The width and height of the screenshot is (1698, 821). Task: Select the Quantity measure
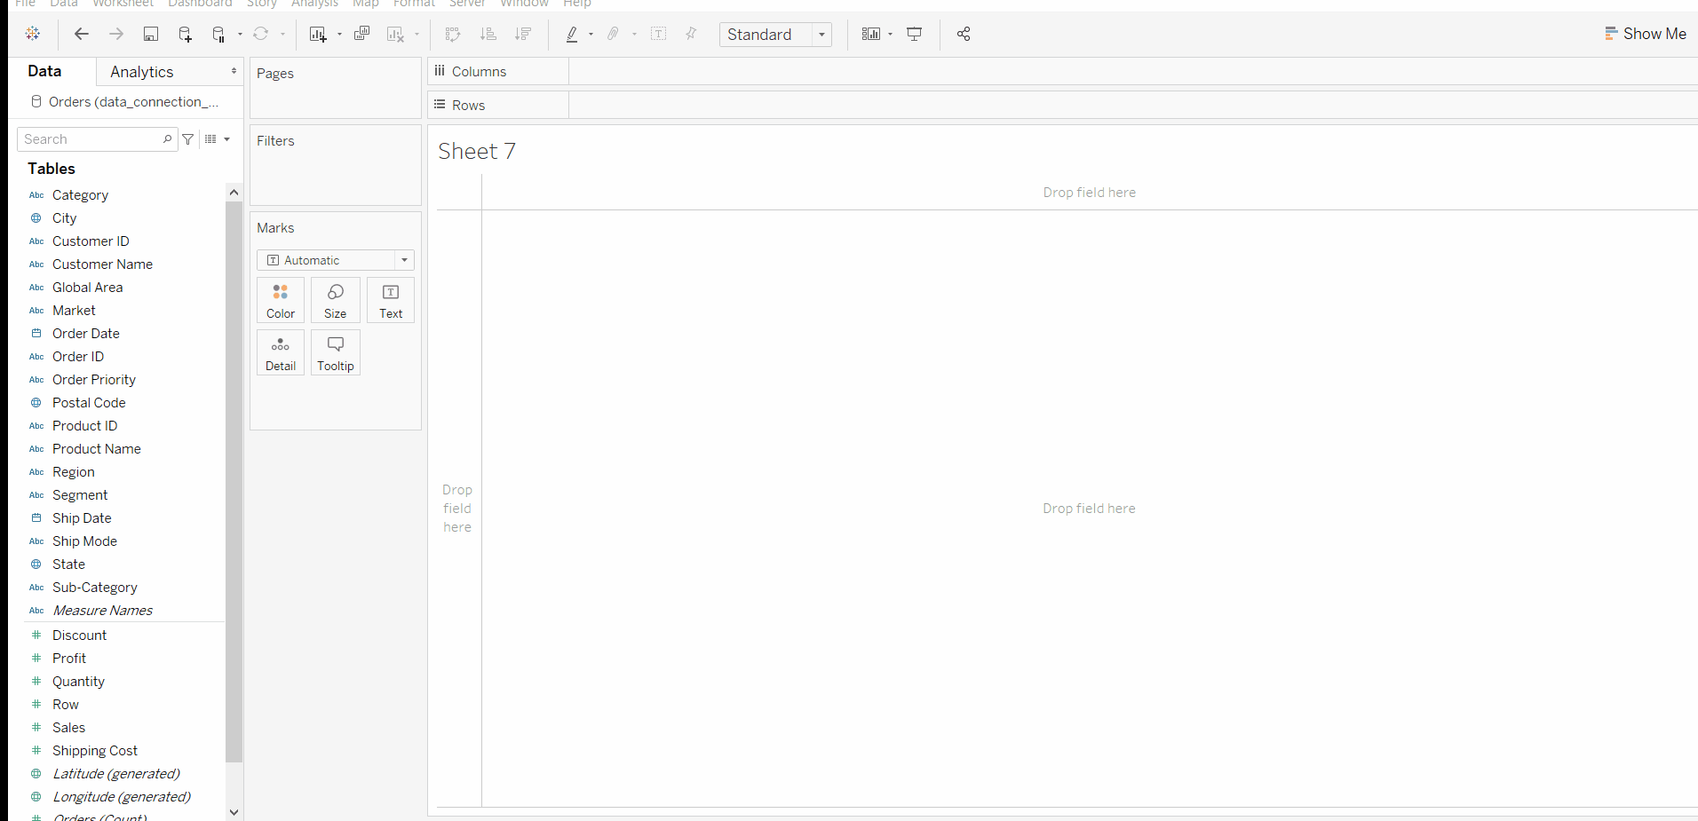[78, 682]
